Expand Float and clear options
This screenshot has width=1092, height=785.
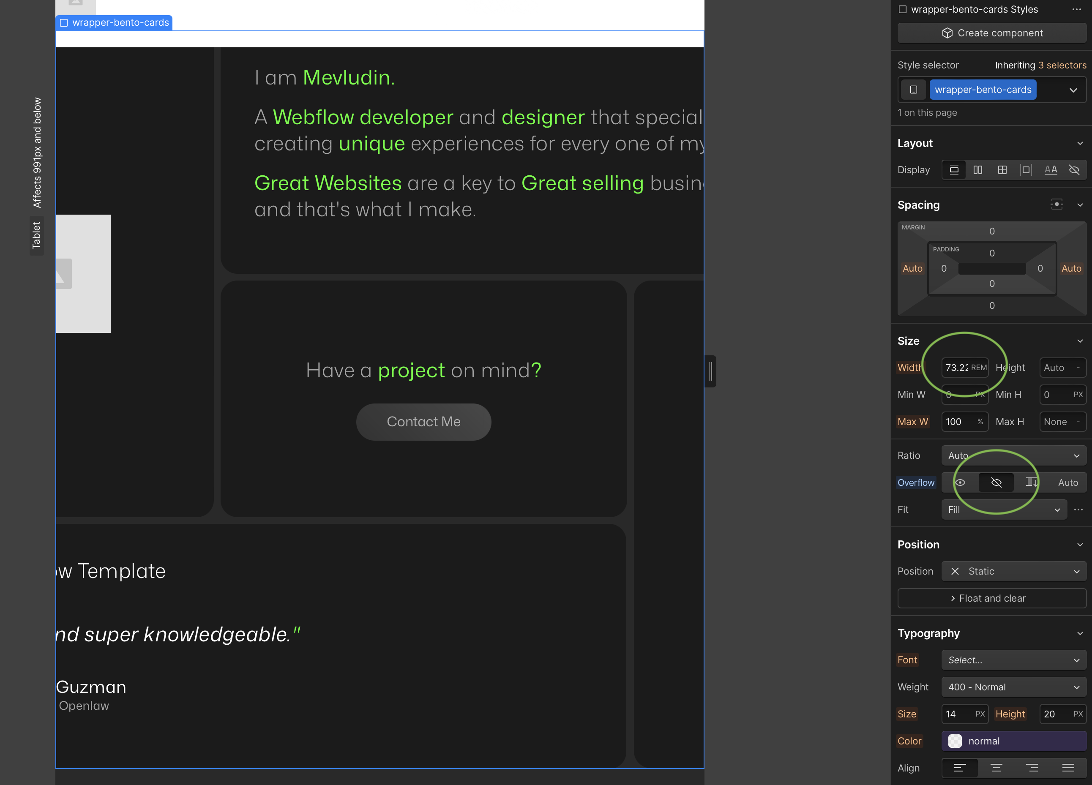(x=991, y=598)
